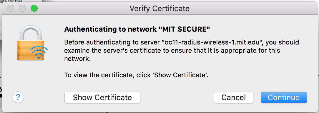The image size is (319, 113).
Task: Click the green zoom window button
Action: 34,8
